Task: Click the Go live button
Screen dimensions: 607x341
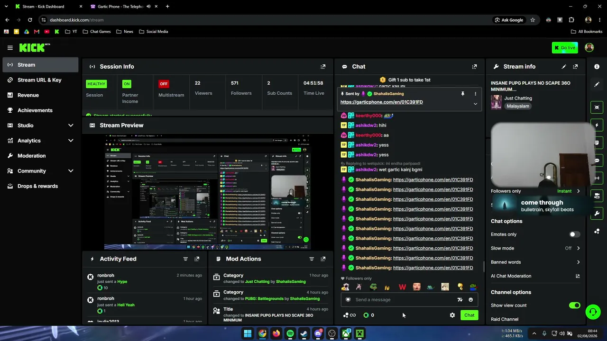Action: click(565, 47)
